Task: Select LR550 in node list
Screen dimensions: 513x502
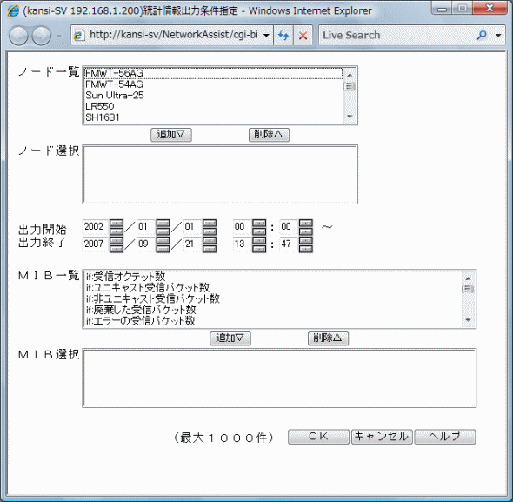Action: (213, 106)
